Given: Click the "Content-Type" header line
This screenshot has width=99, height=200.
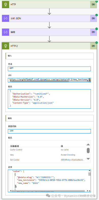Looking at the screenshot, I should (x=33, y=103).
